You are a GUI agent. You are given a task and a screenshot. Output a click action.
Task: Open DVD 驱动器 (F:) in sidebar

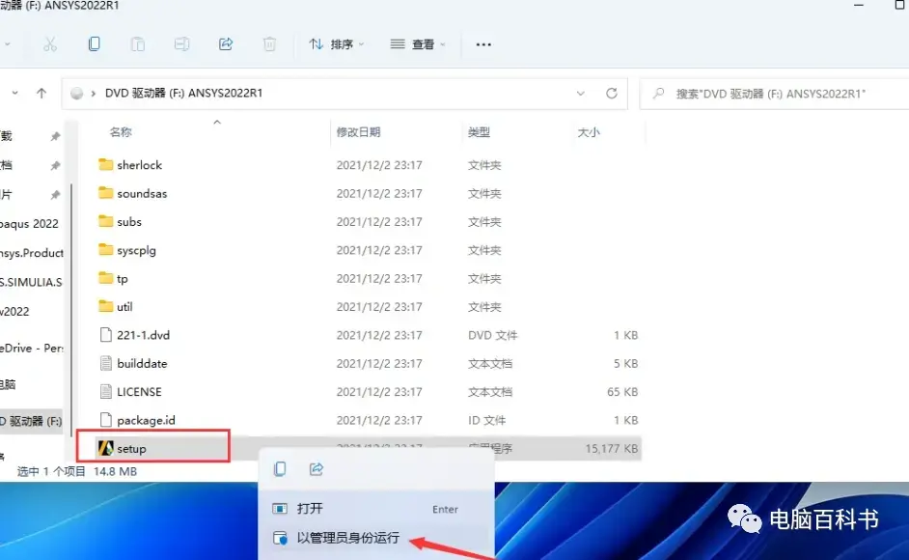pos(31,421)
